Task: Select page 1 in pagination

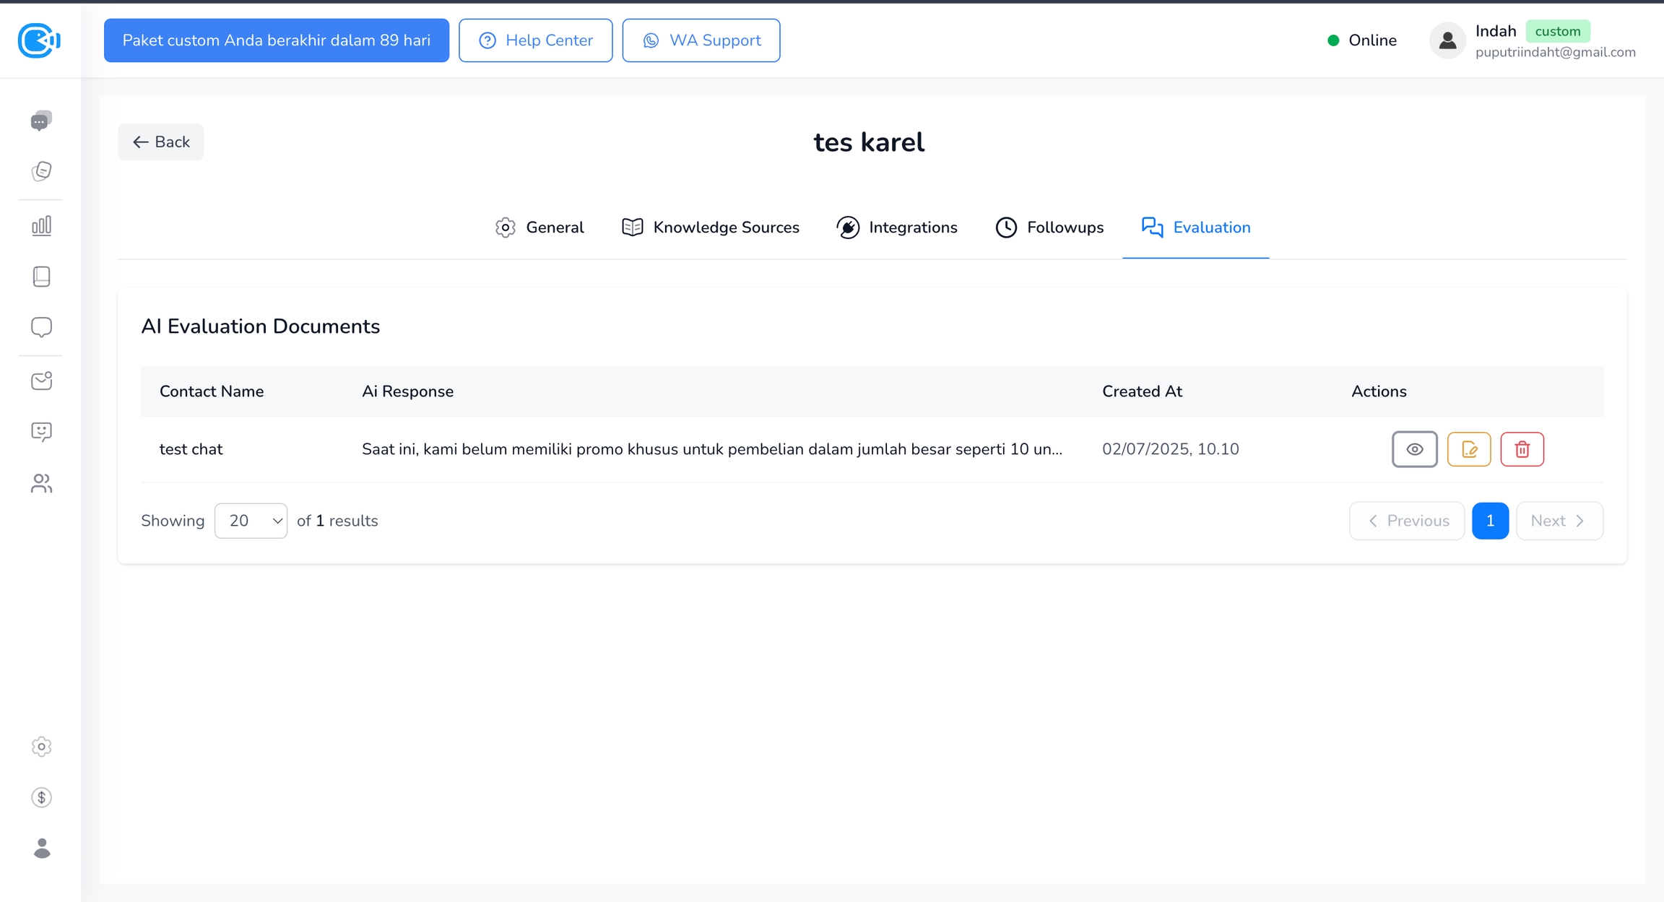Action: point(1489,521)
